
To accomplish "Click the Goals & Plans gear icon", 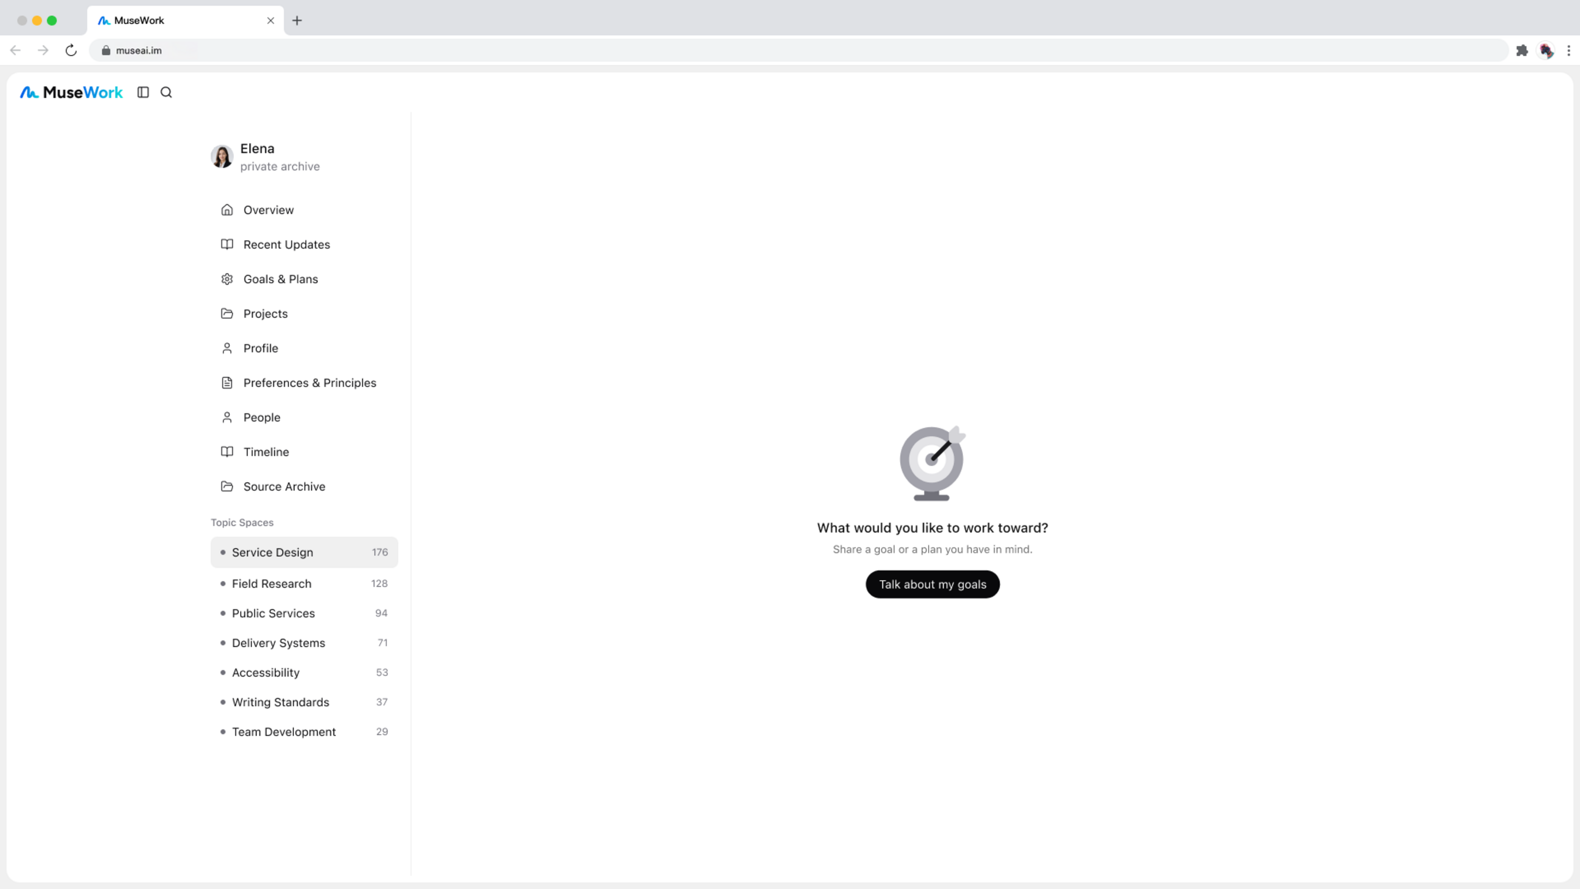I will tap(227, 279).
